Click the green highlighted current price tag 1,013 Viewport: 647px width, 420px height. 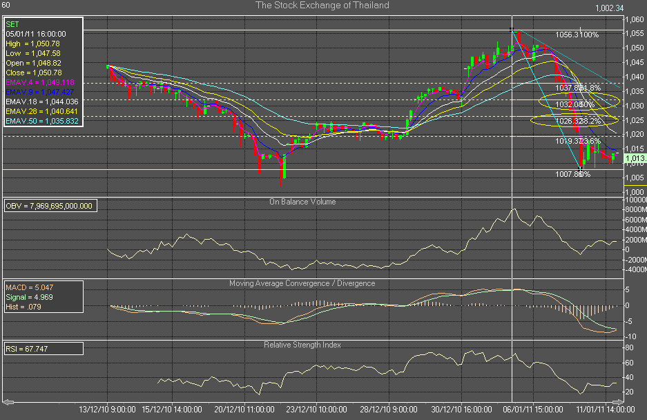[635, 158]
